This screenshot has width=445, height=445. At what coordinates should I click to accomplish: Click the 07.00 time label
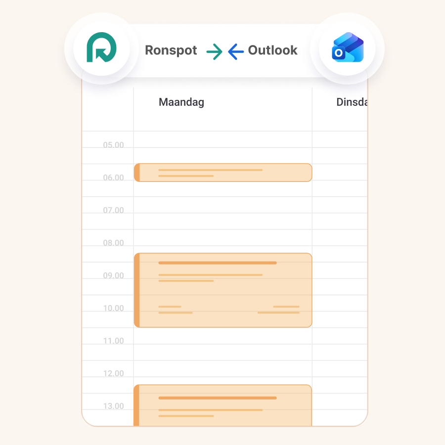point(114,210)
